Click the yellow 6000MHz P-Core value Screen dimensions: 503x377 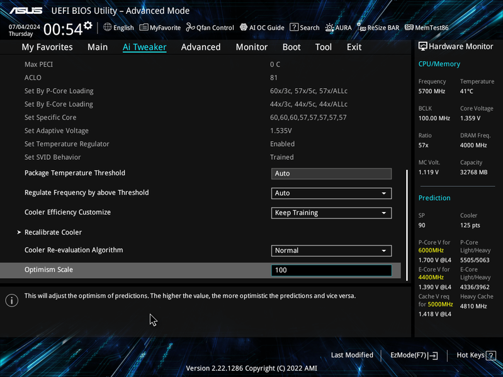431,250
